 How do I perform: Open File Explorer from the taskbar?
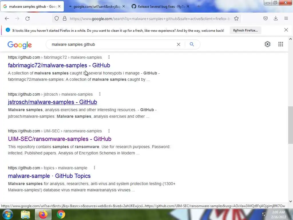pos(25,214)
